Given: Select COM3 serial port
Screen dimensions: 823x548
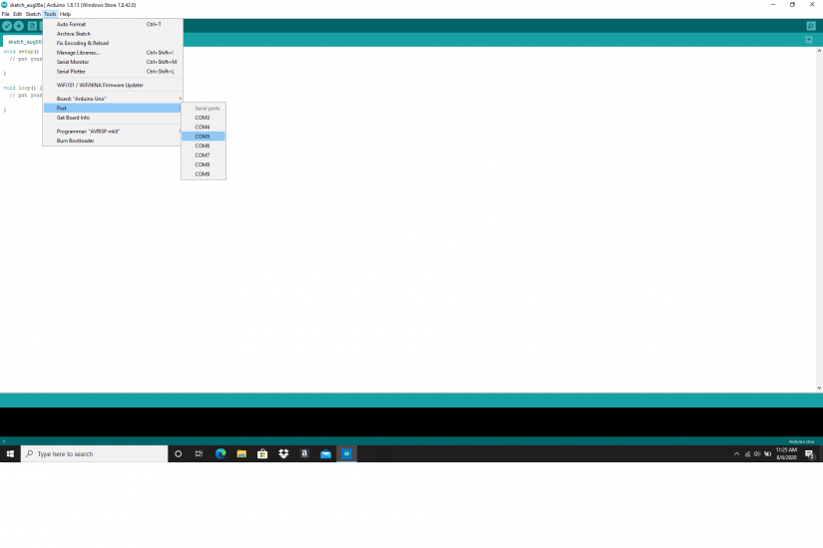Looking at the screenshot, I should [x=204, y=118].
